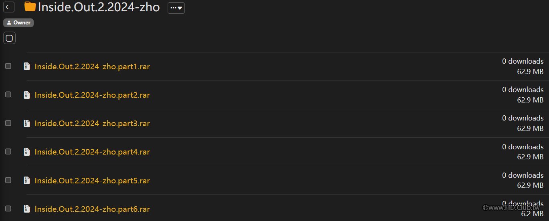Screen dimensions: 549x221
Task: Download Inside.Out.2.2024-zho.part4.rar via its link
Action: pos(92,152)
